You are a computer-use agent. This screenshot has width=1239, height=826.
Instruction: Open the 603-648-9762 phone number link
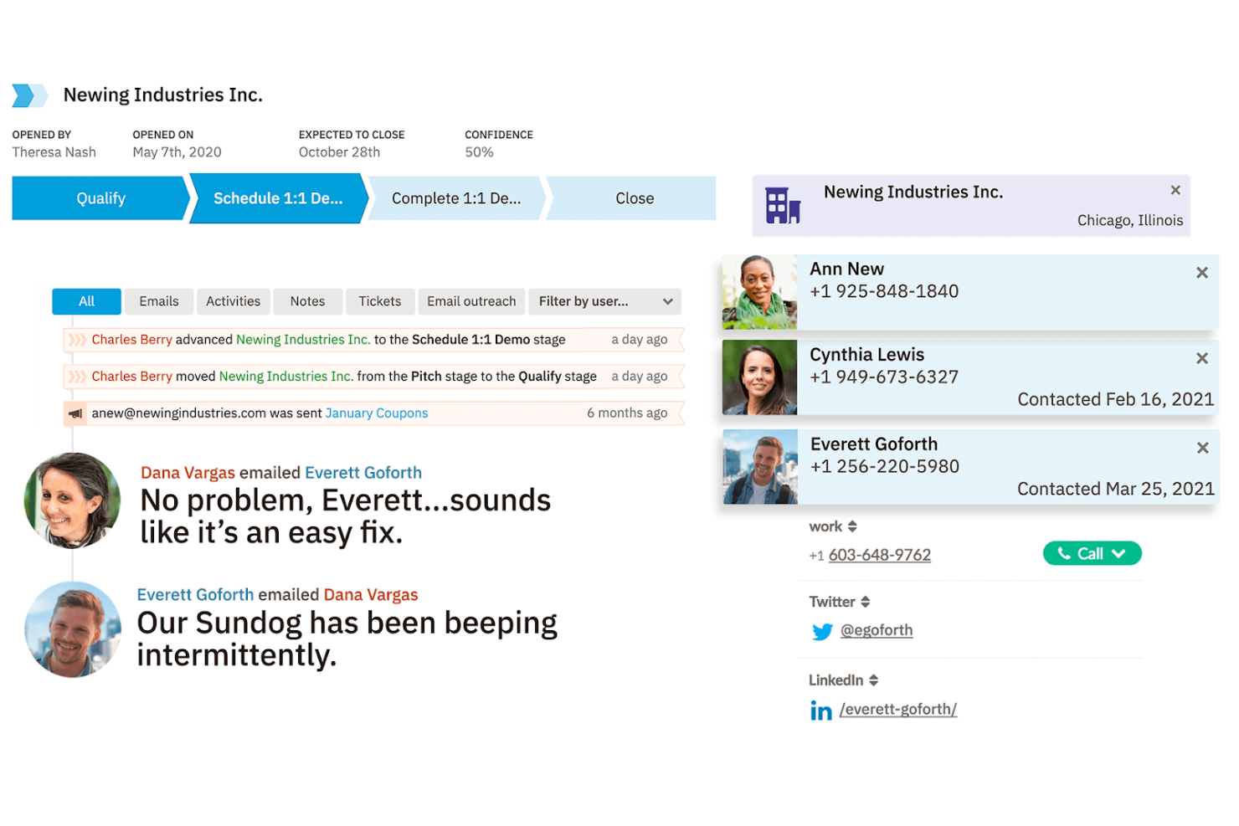click(x=879, y=555)
